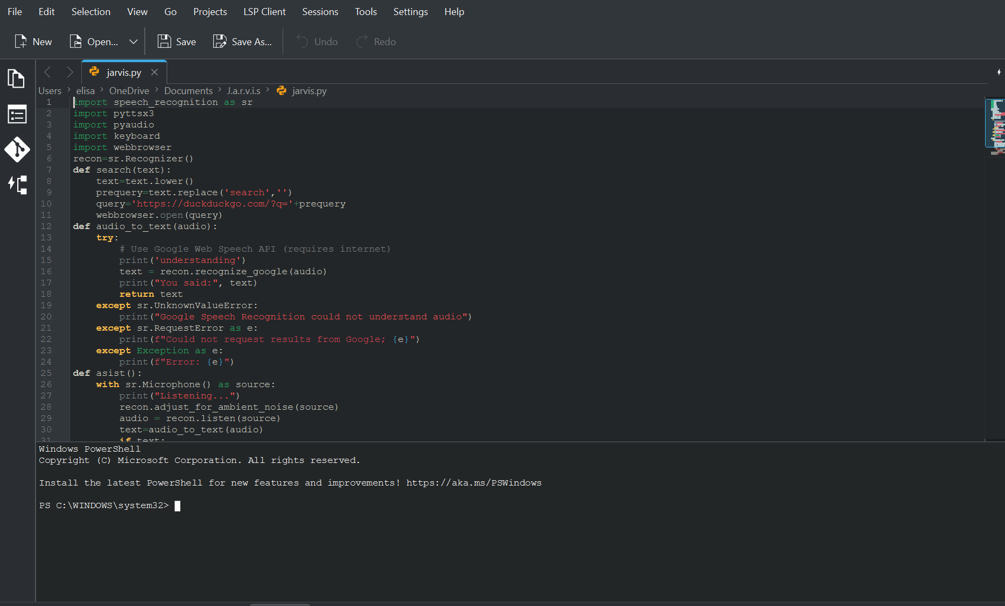Open the Projects menu

[x=210, y=12]
